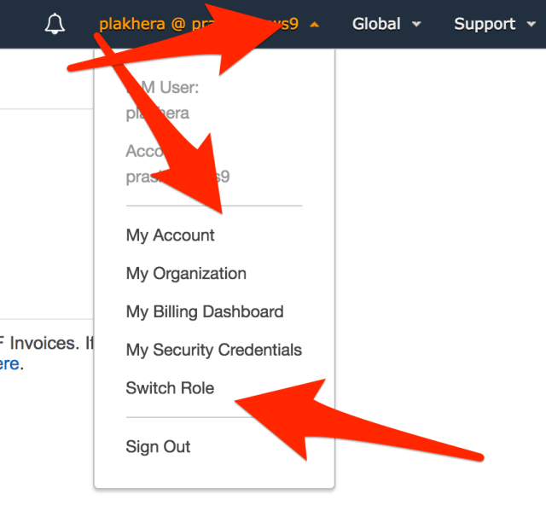Follow the blue 'here' link
Image resolution: width=546 pixels, height=511 pixels.
click(9, 364)
